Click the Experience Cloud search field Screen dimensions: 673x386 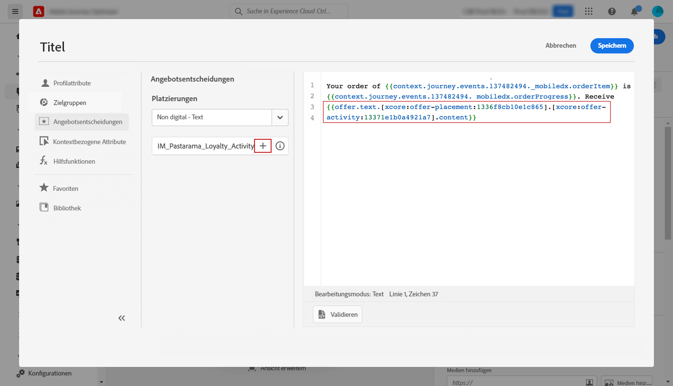(289, 11)
